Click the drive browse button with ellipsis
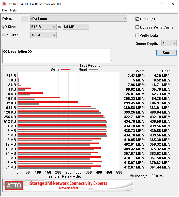Screen dimensions: 179x197 25,19
